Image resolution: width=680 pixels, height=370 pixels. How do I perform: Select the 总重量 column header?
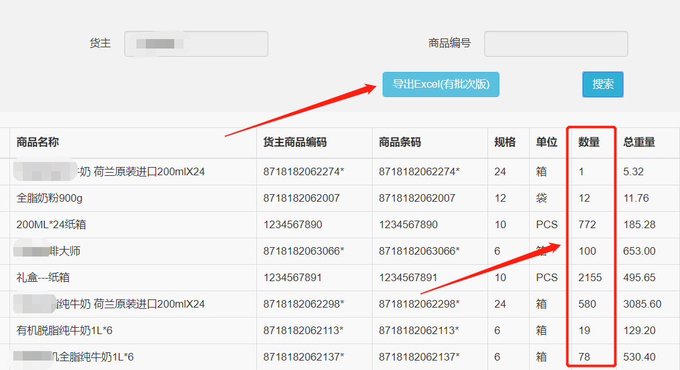(x=639, y=142)
